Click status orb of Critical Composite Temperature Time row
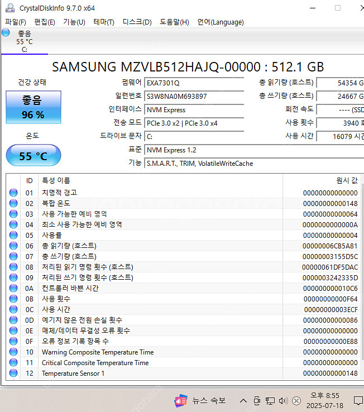Image resolution: width=364 pixels, height=412 pixels. pos(13,363)
